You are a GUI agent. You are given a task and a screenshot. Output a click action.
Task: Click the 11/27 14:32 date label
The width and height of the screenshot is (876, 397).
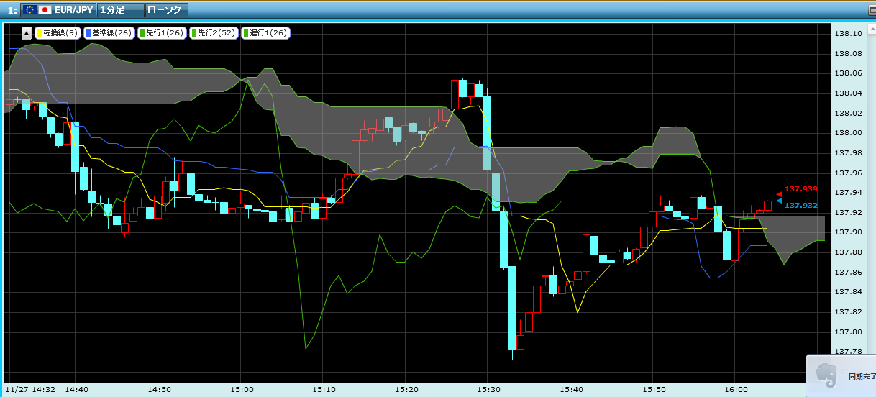[x=29, y=389]
